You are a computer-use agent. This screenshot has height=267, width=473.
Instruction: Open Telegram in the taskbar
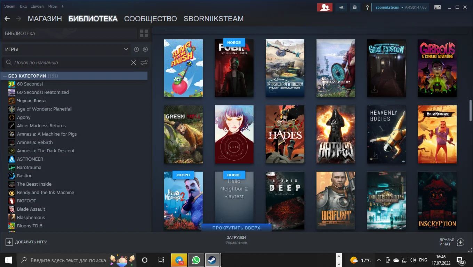179,260
